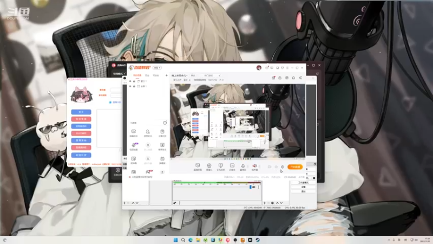Viewport: 433px width, 244px height.
Task: Select the 全屏1 source row
Action: (148, 86)
